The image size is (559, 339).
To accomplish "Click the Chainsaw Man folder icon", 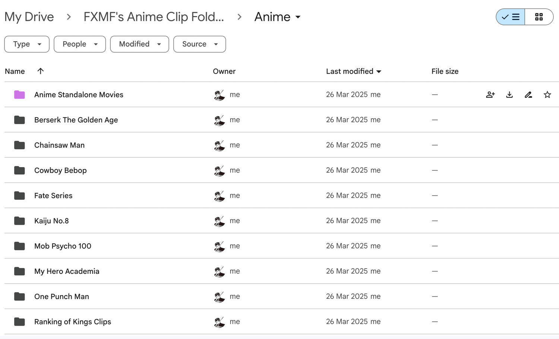I will tap(19, 145).
